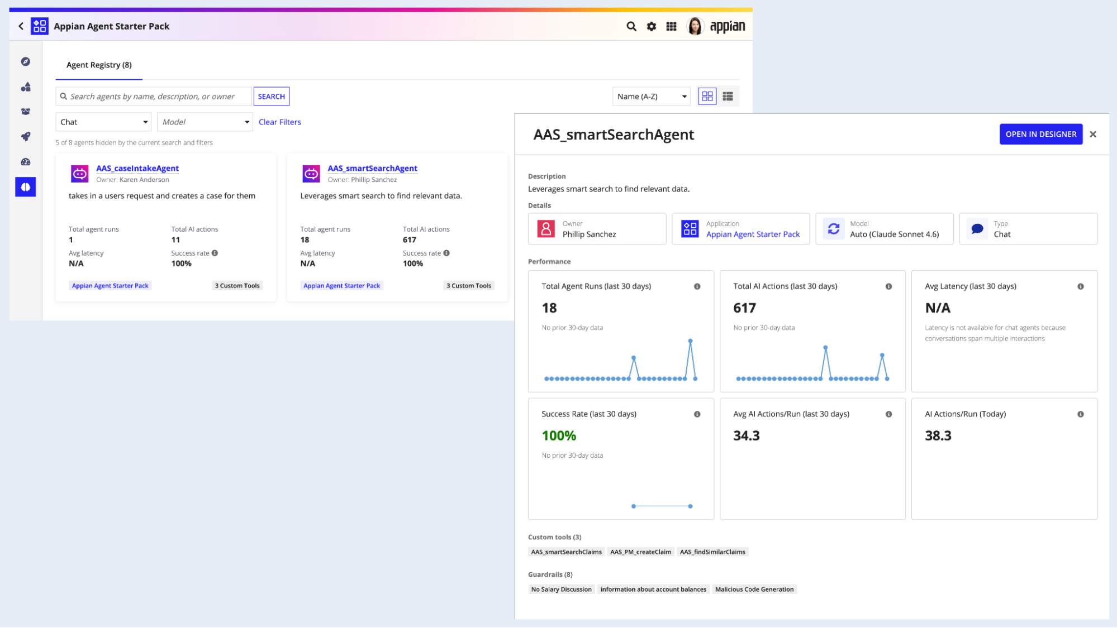
Task: Open the apps grid navigation menu
Action: 672,26
